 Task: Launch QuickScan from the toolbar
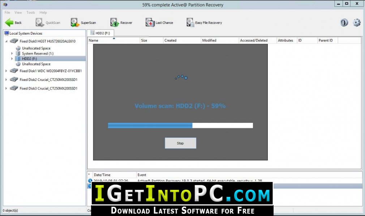click(x=48, y=23)
